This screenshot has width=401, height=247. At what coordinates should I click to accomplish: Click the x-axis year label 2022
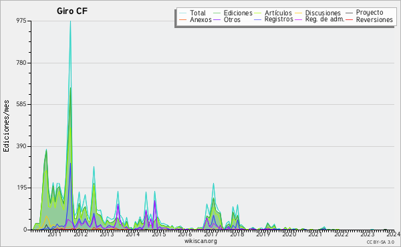[342, 234]
